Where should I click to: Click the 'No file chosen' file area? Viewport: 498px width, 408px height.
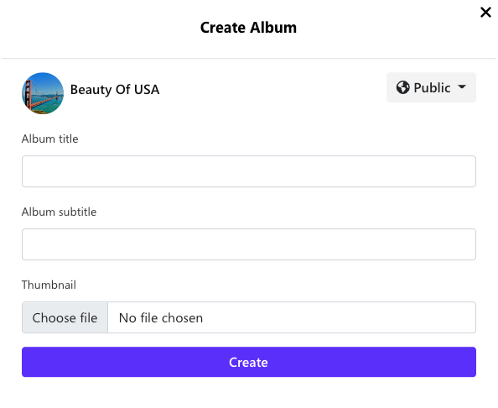point(292,317)
